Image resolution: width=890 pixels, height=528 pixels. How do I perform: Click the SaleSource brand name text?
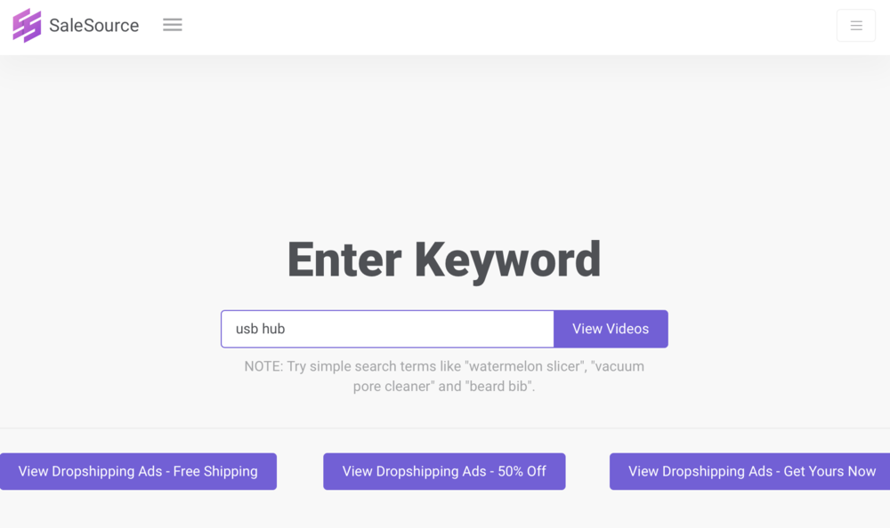click(x=93, y=26)
